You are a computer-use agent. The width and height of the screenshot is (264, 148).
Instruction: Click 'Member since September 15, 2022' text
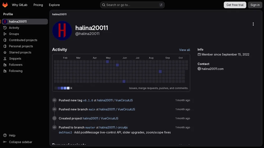tap(225, 54)
